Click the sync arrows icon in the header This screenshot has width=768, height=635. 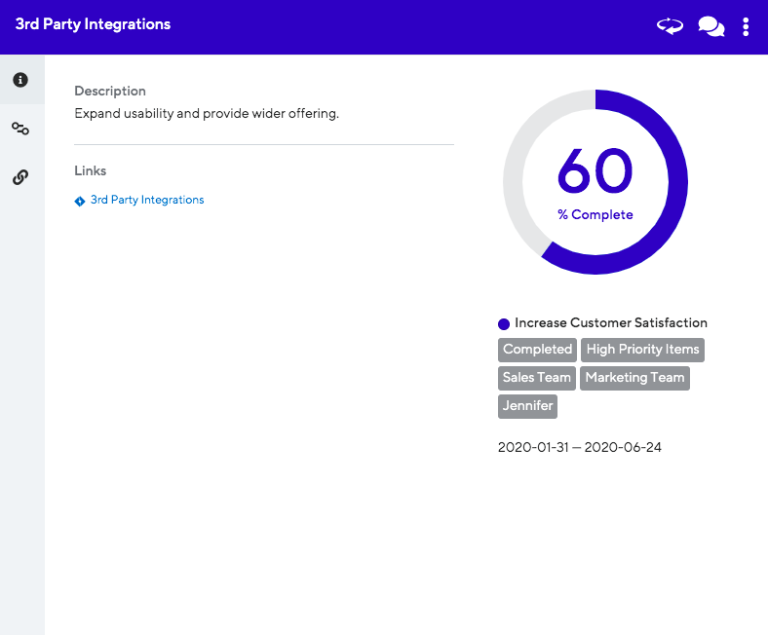click(x=670, y=26)
